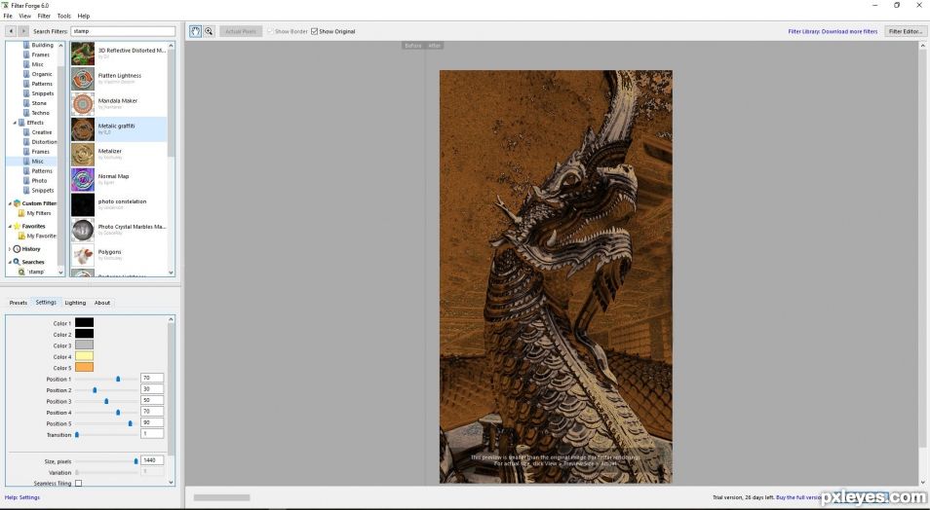
Task: Select the Polygons filter thumbnail
Action: [83, 255]
